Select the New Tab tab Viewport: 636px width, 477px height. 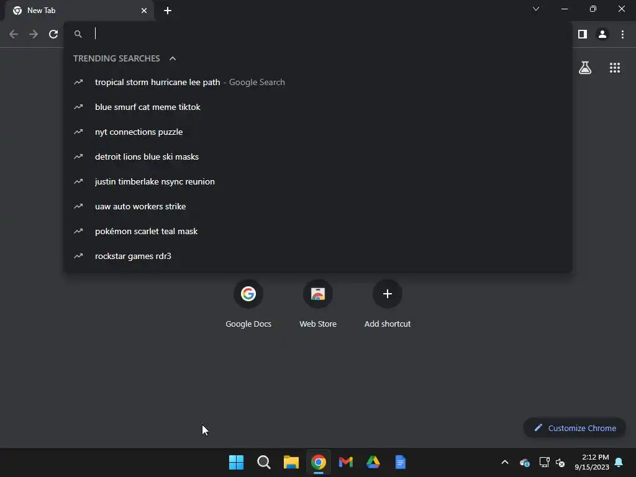pos(79,11)
